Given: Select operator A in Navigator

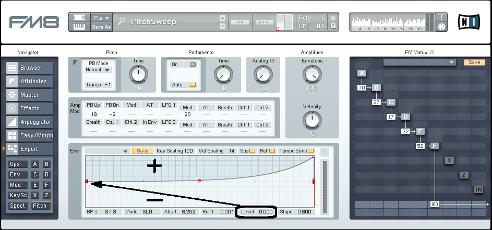Looking at the screenshot, I should [x=35, y=164].
